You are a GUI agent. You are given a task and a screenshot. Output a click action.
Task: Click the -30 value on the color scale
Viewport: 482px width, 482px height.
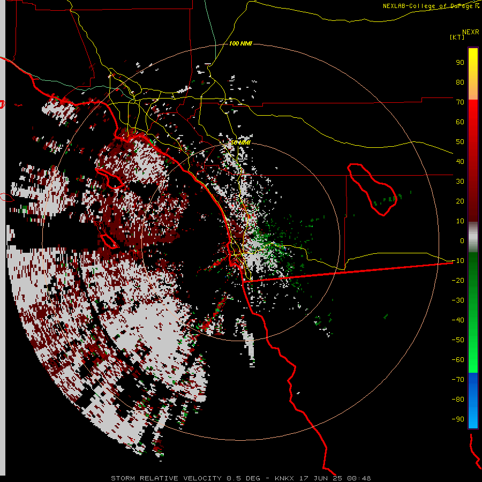[458, 300]
